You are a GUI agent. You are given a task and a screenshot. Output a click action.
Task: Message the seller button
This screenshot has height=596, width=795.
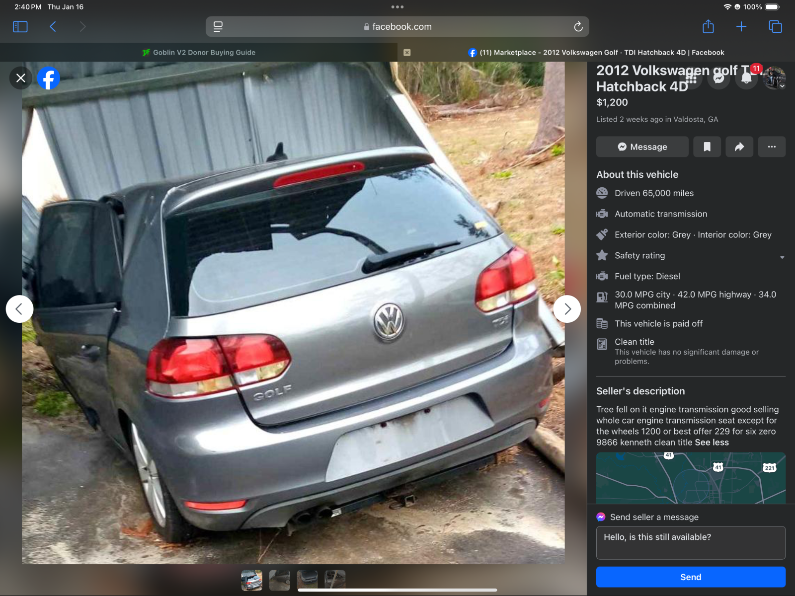click(642, 147)
